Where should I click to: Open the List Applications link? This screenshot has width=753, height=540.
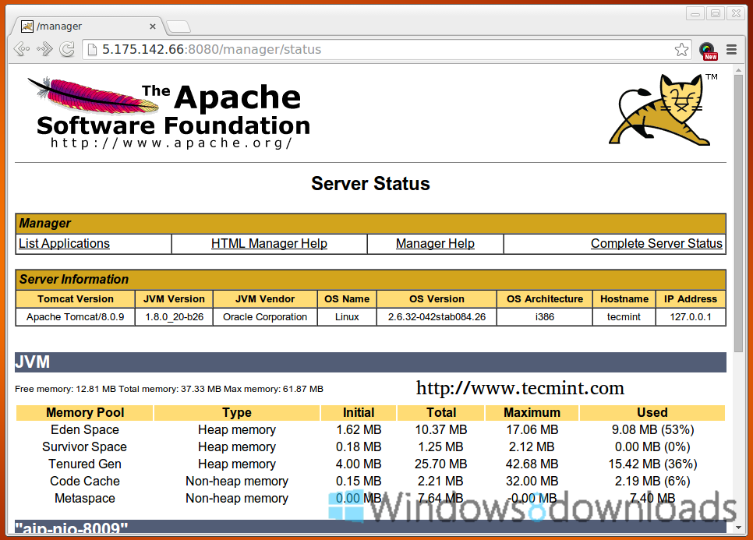[x=65, y=243]
